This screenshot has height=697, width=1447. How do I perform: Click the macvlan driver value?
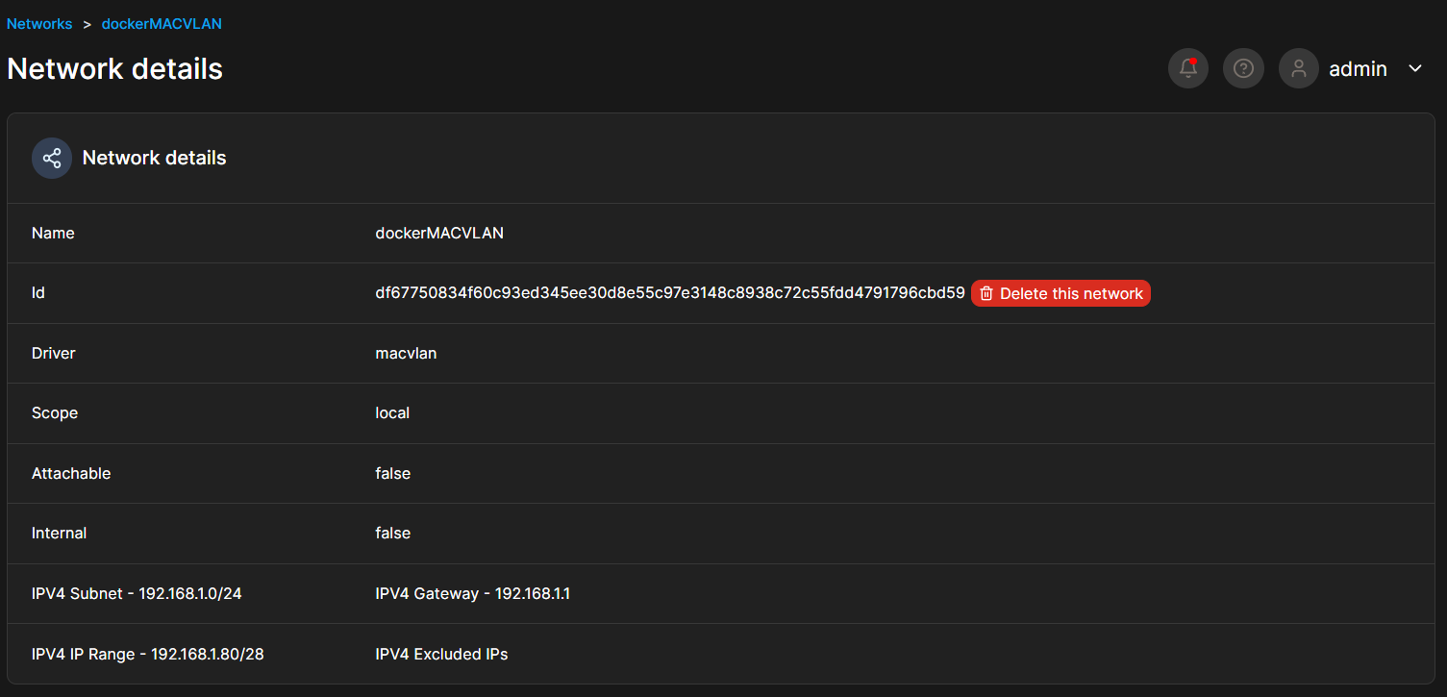coord(406,354)
